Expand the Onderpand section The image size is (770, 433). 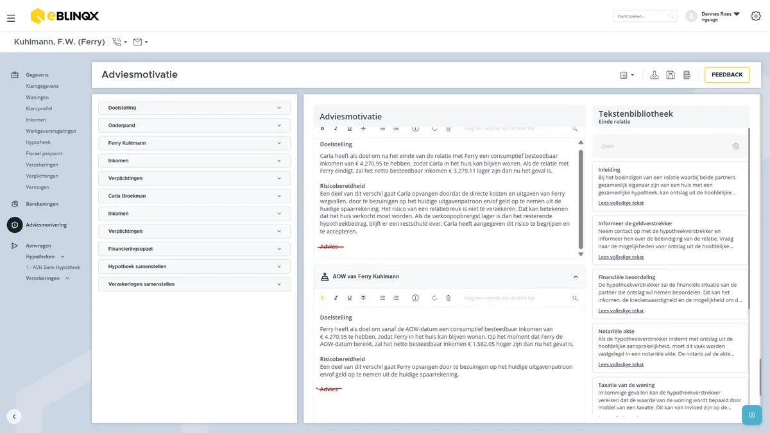[x=194, y=126]
